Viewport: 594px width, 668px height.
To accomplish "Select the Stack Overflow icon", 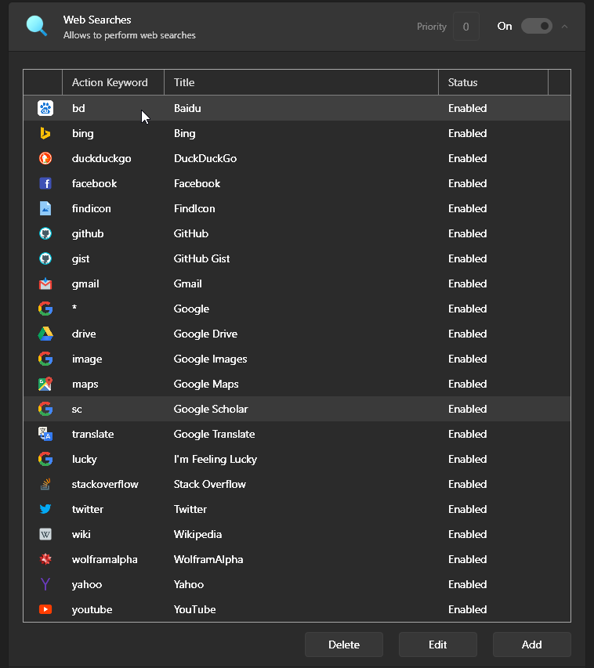I will point(45,484).
